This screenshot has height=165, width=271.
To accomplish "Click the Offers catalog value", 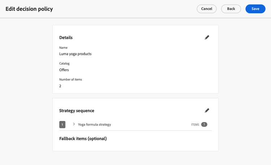I will [64, 70].
